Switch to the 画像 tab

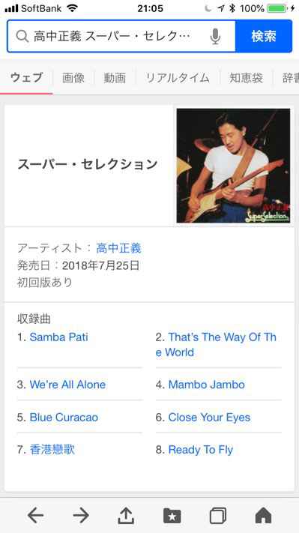(73, 78)
